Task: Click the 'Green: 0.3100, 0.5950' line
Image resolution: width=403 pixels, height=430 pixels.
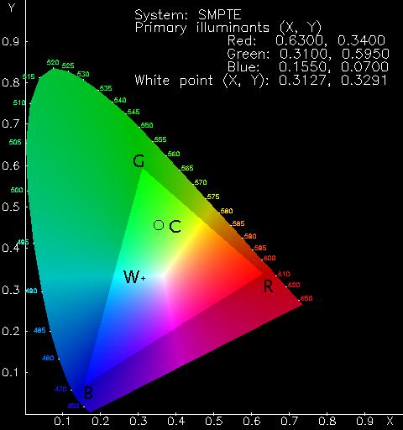Action: (308, 54)
